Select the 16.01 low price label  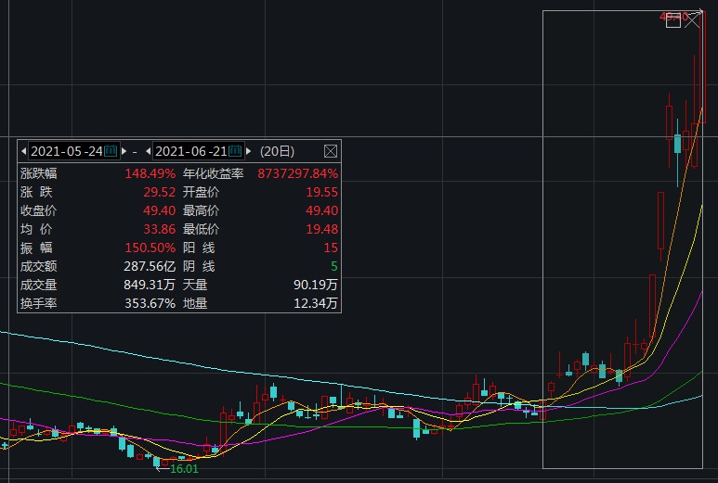(x=184, y=469)
